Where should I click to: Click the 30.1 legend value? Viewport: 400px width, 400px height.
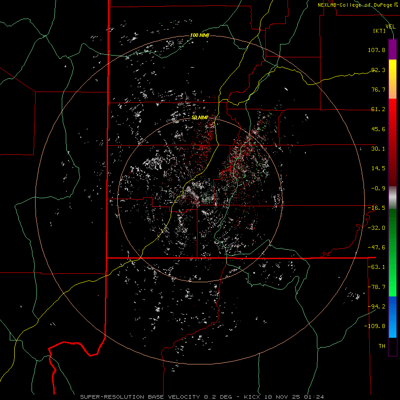pyautogui.click(x=378, y=149)
